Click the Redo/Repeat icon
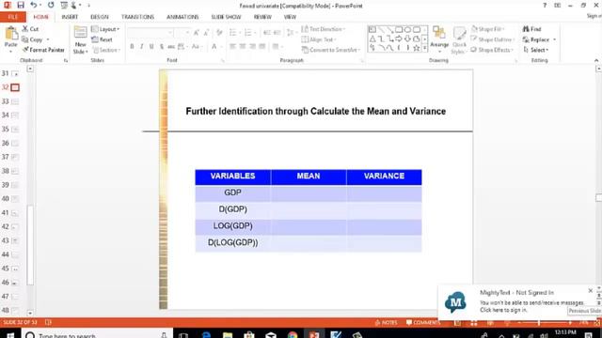 [x=51, y=6]
